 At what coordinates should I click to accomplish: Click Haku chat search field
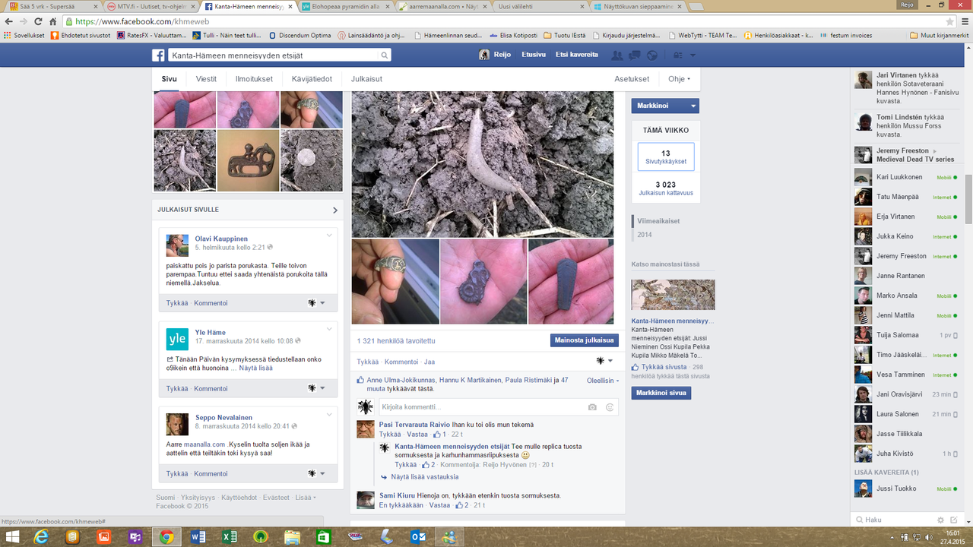(x=894, y=520)
